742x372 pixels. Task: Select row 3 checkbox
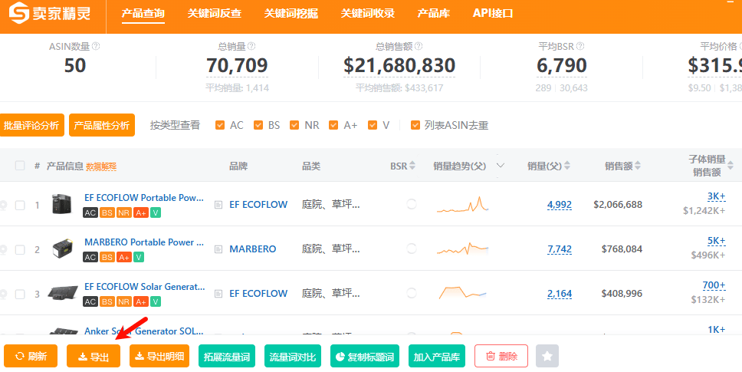coord(20,295)
